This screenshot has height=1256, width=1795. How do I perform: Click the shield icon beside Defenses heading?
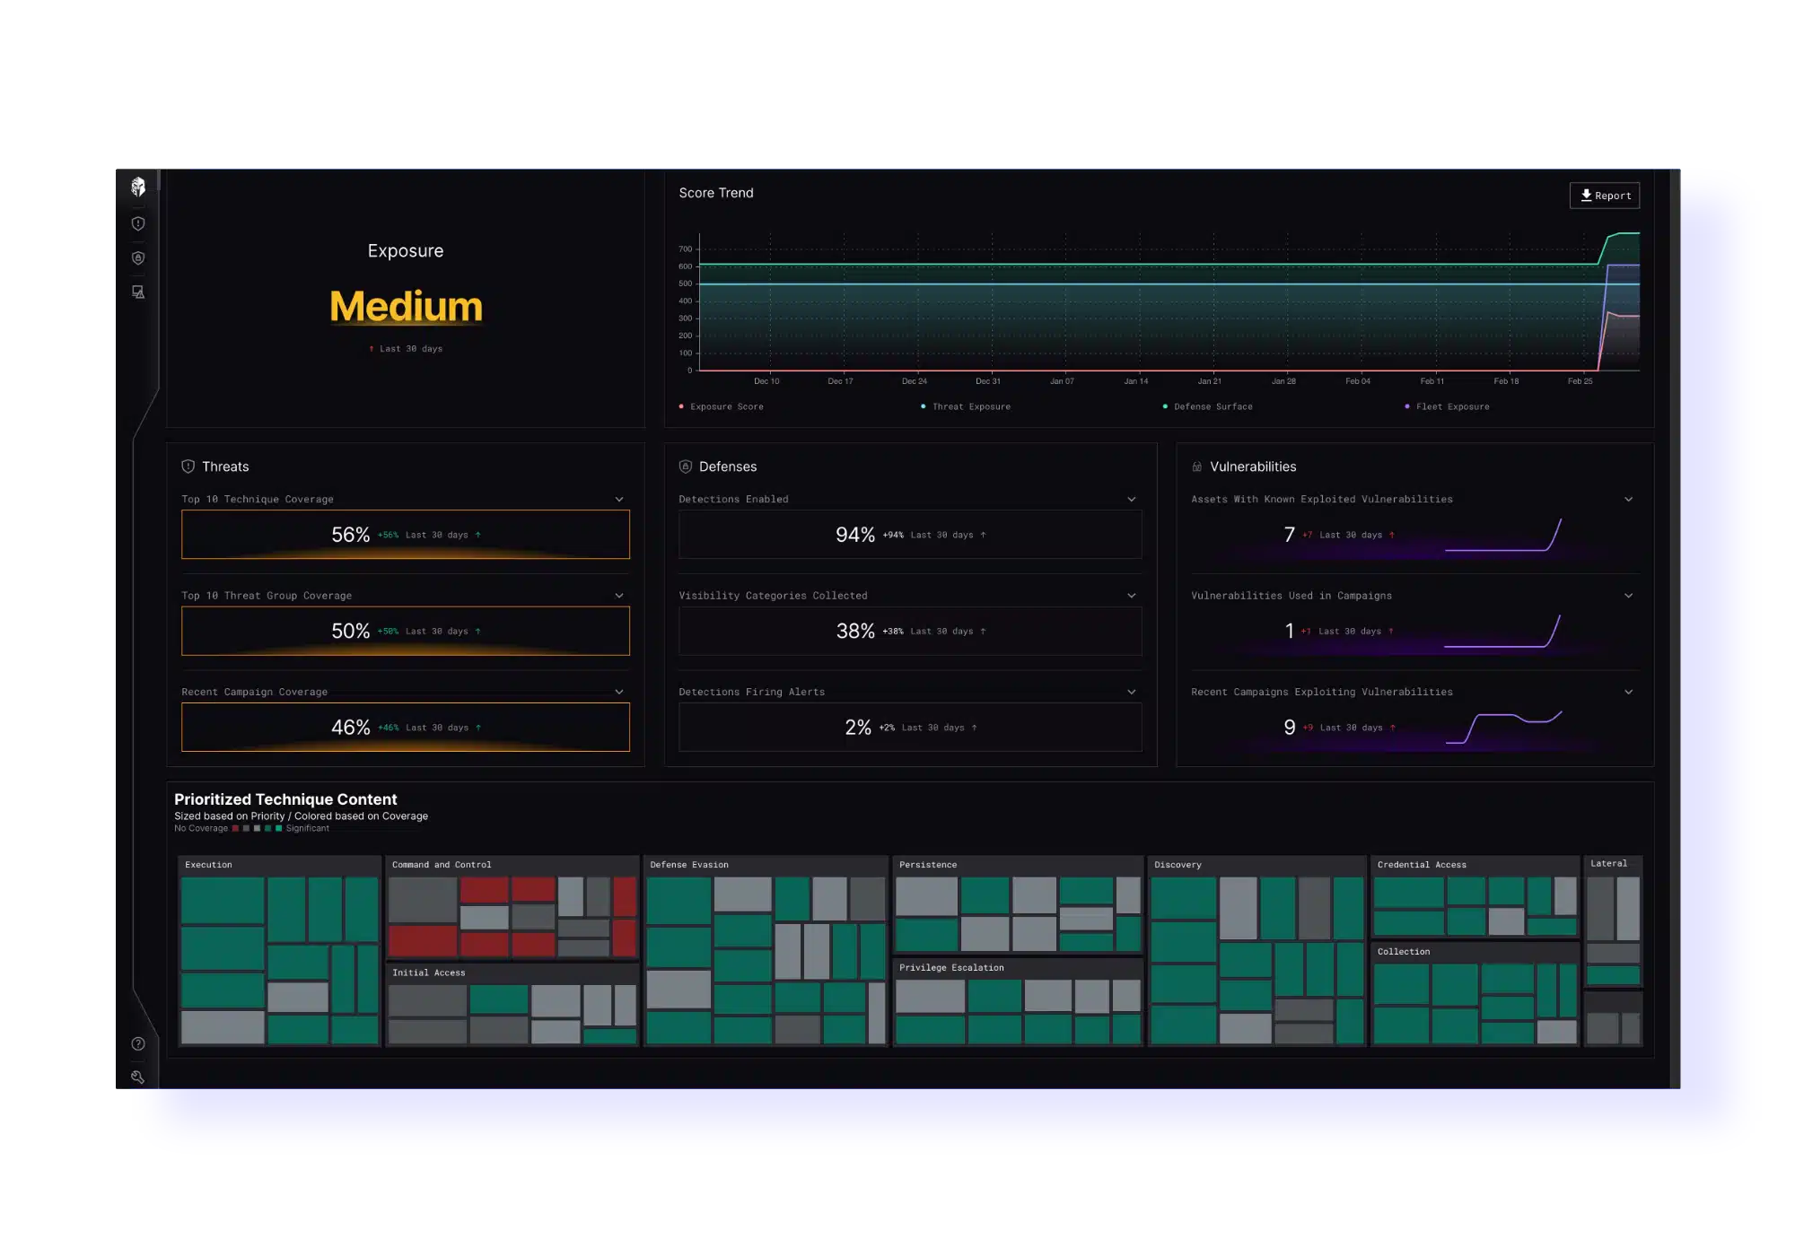coord(686,467)
